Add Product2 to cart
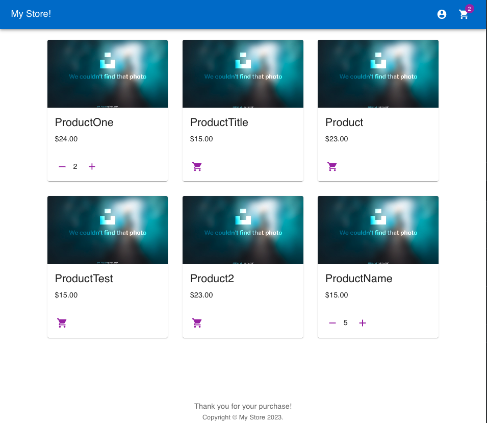The width and height of the screenshot is (487, 423). click(197, 323)
